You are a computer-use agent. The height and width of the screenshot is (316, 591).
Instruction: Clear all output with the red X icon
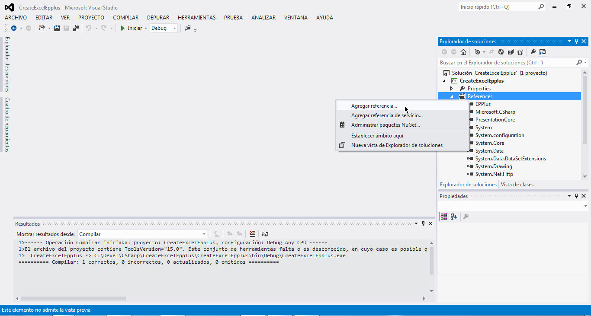coord(253,234)
